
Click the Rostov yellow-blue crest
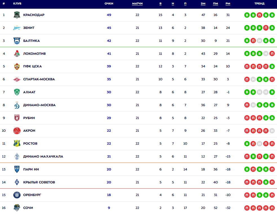pos(17,144)
